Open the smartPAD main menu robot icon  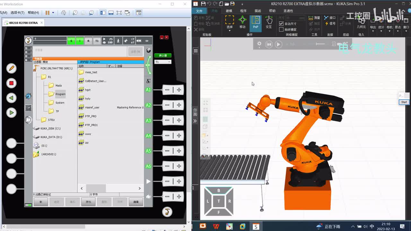(28, 40)
